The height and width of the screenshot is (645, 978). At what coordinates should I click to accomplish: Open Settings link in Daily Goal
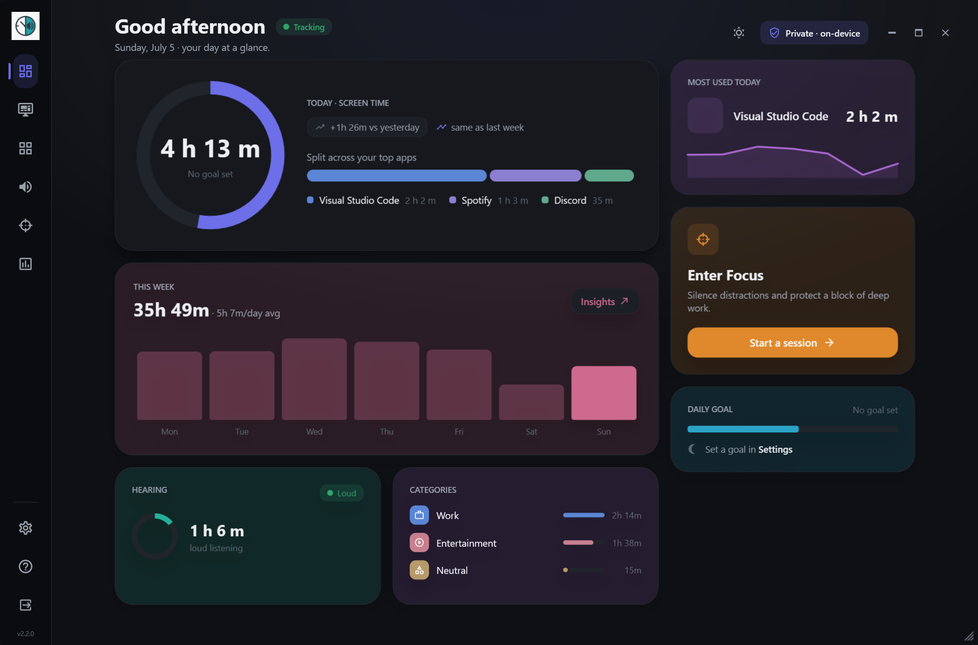(x=775, y=449)
